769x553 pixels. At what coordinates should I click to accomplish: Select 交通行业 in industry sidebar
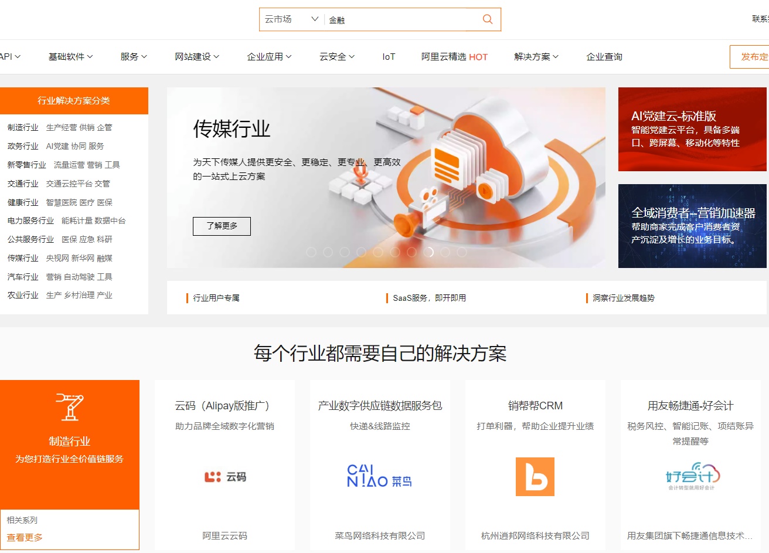click(x=23, y=184)
